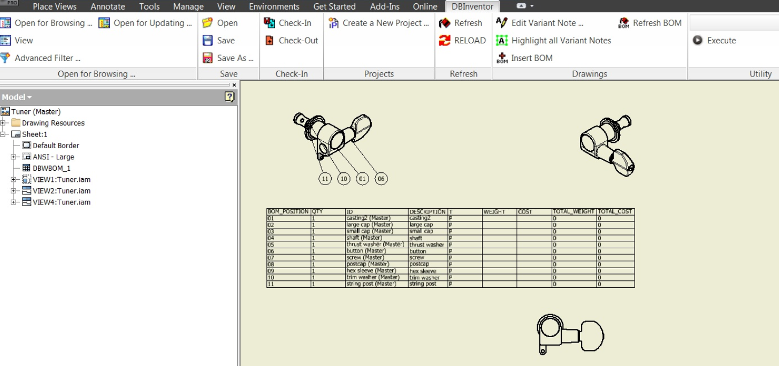Select Default Border in the tree
This screenshot has height=366, width=779.
point(56,146)
